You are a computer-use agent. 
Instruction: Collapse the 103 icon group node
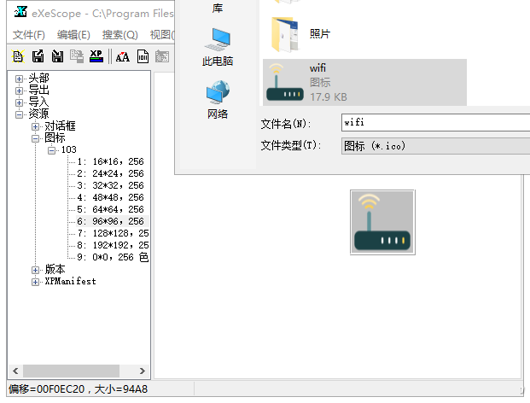[x=51, y=150]
